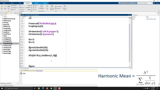The height and width of the screenshot is (90, 160).
Task: Click the Getting Started link
Action: [x=39, y=70]
